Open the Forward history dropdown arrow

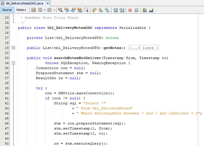pos(54,10)
